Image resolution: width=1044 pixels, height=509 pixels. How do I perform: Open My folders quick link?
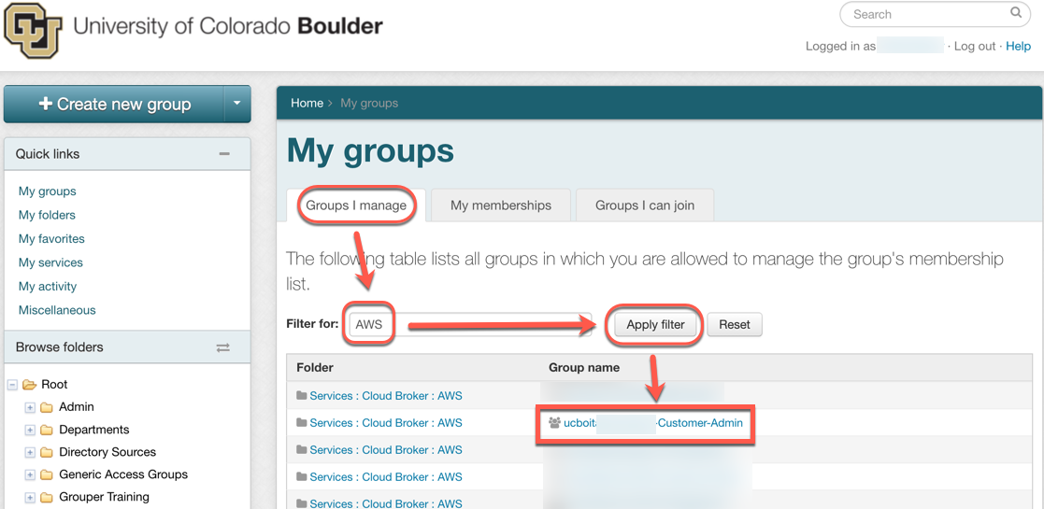(47, 215)
